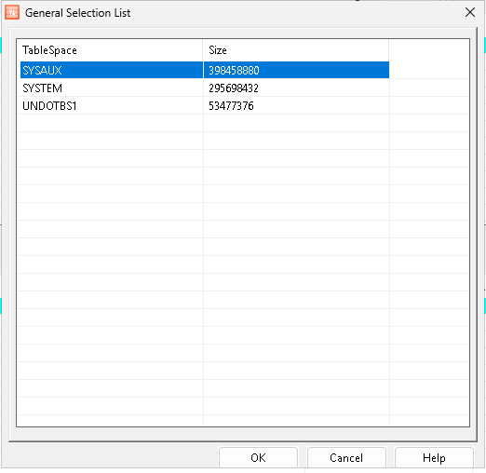
Task: Click the size value 398458880
Action: click(234, 70)
